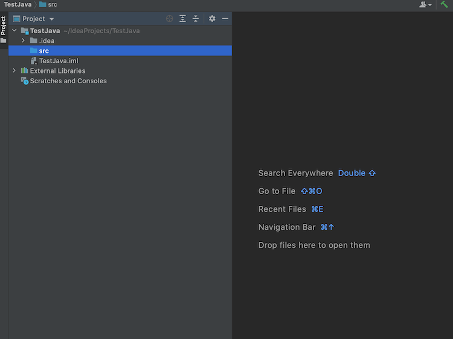The height and width of the screenshot is (339, 453).
Task: Click the TestJava.iml file icon
Action: coord(34,61)
